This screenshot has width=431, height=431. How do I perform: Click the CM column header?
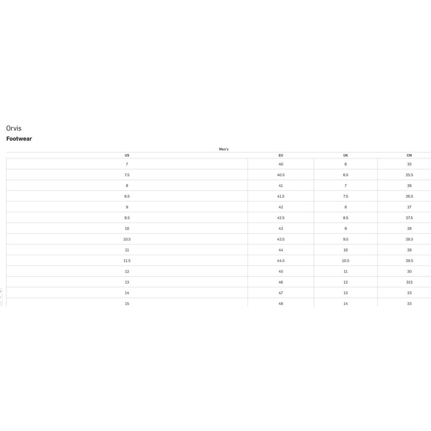point(409,155)
